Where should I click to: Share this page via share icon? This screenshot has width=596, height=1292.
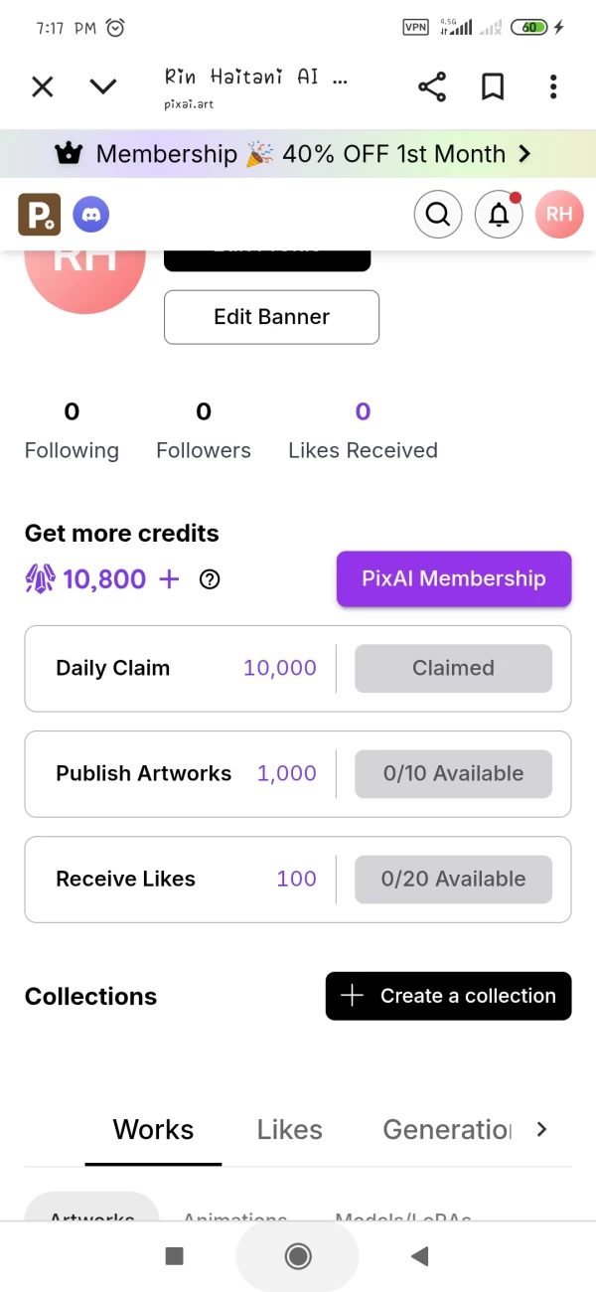[432, 87]
